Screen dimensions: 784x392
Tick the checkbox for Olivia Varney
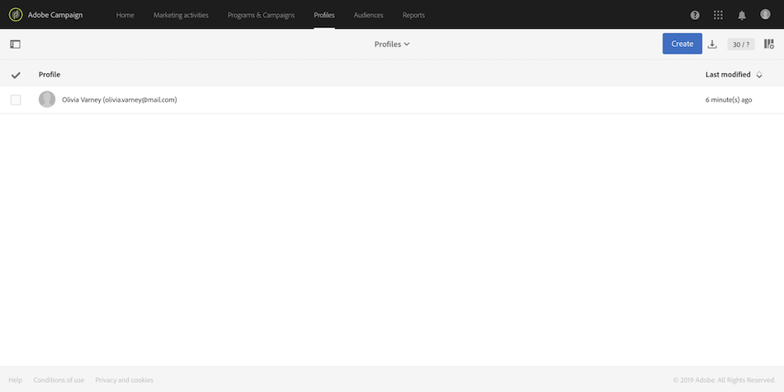pos(16,100)
